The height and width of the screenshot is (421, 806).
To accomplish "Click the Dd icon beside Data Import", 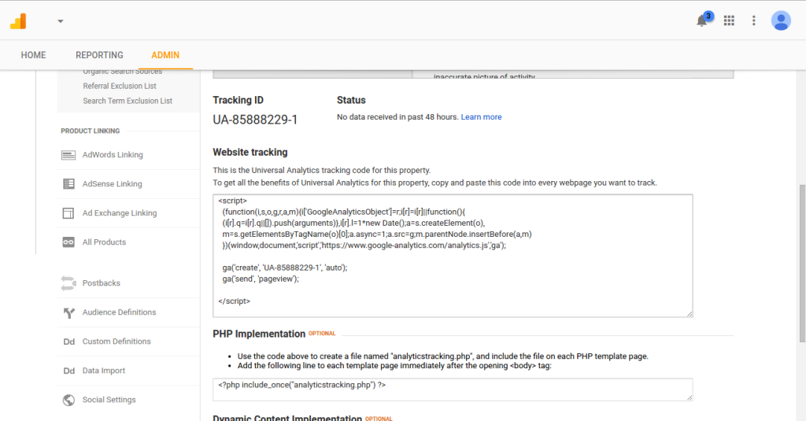I will tap(69, 371).
